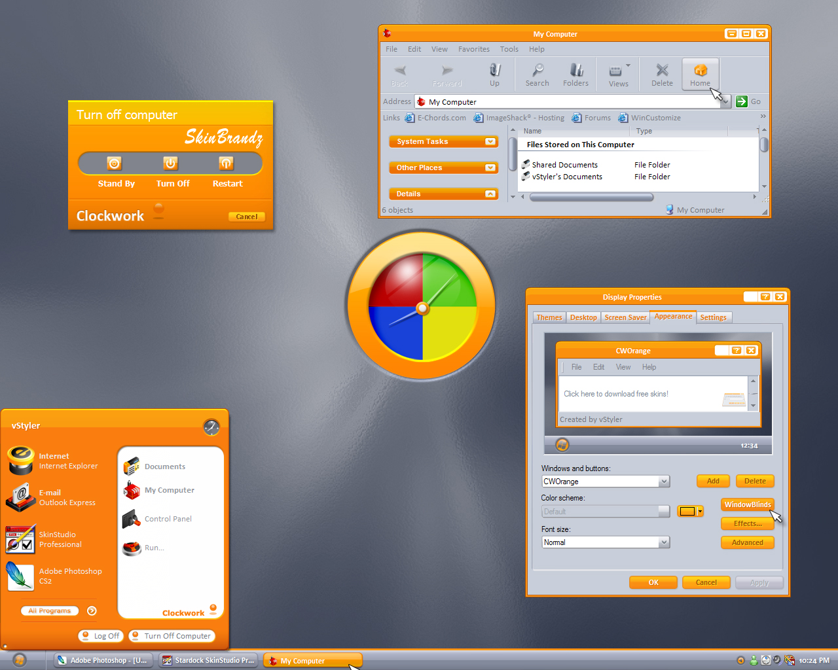Select the Shared Documents folder

(x=560, y=165)
